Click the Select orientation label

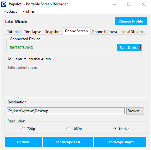click(x=22, y=68)
